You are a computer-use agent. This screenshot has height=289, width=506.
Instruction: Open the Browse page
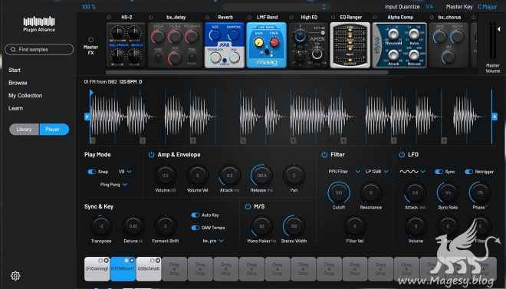click(x=18, y=83)
